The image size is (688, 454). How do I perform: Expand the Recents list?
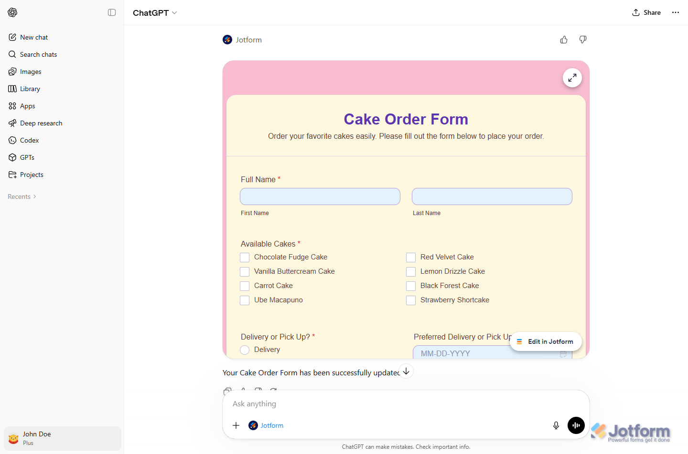(x=21, y=196)
